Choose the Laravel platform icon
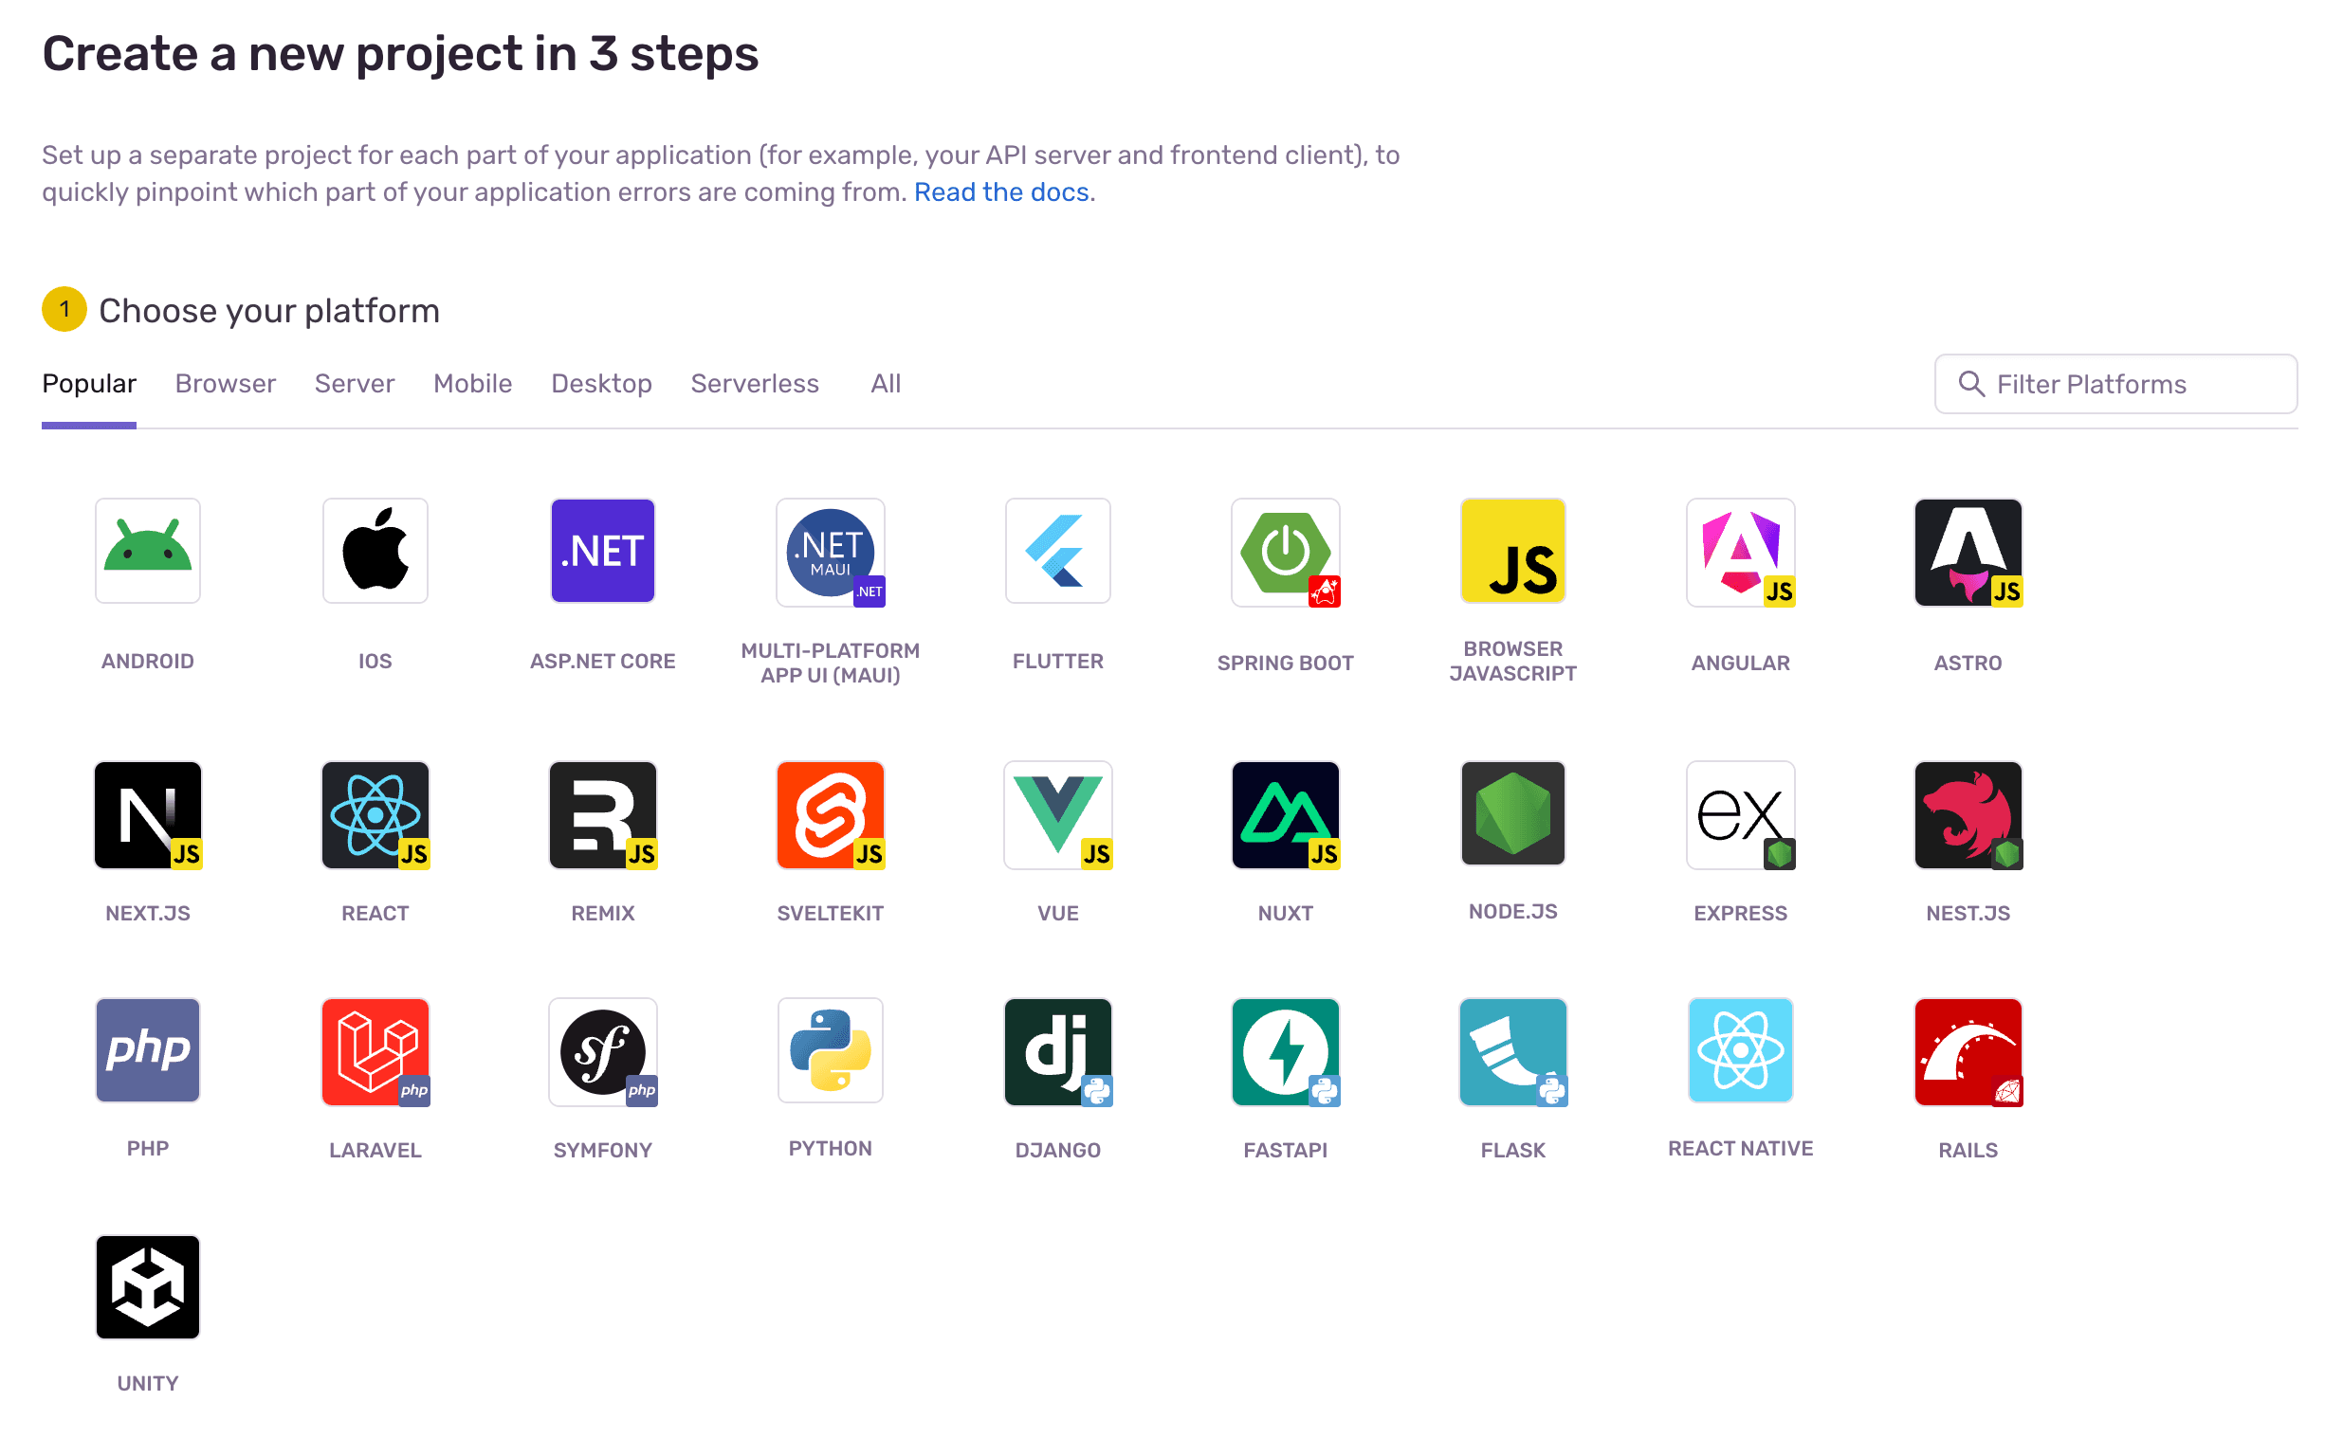 (x=375, y=1051)
